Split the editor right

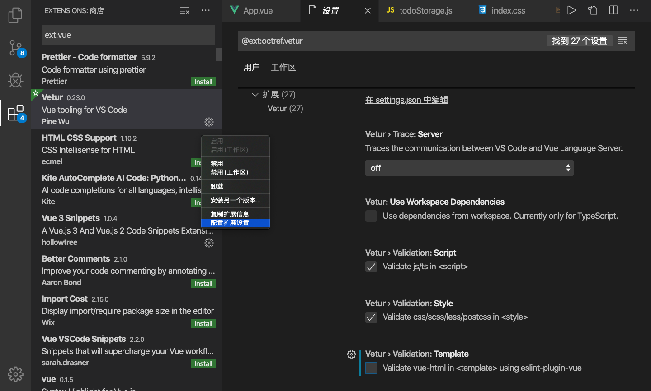[613, 10]
